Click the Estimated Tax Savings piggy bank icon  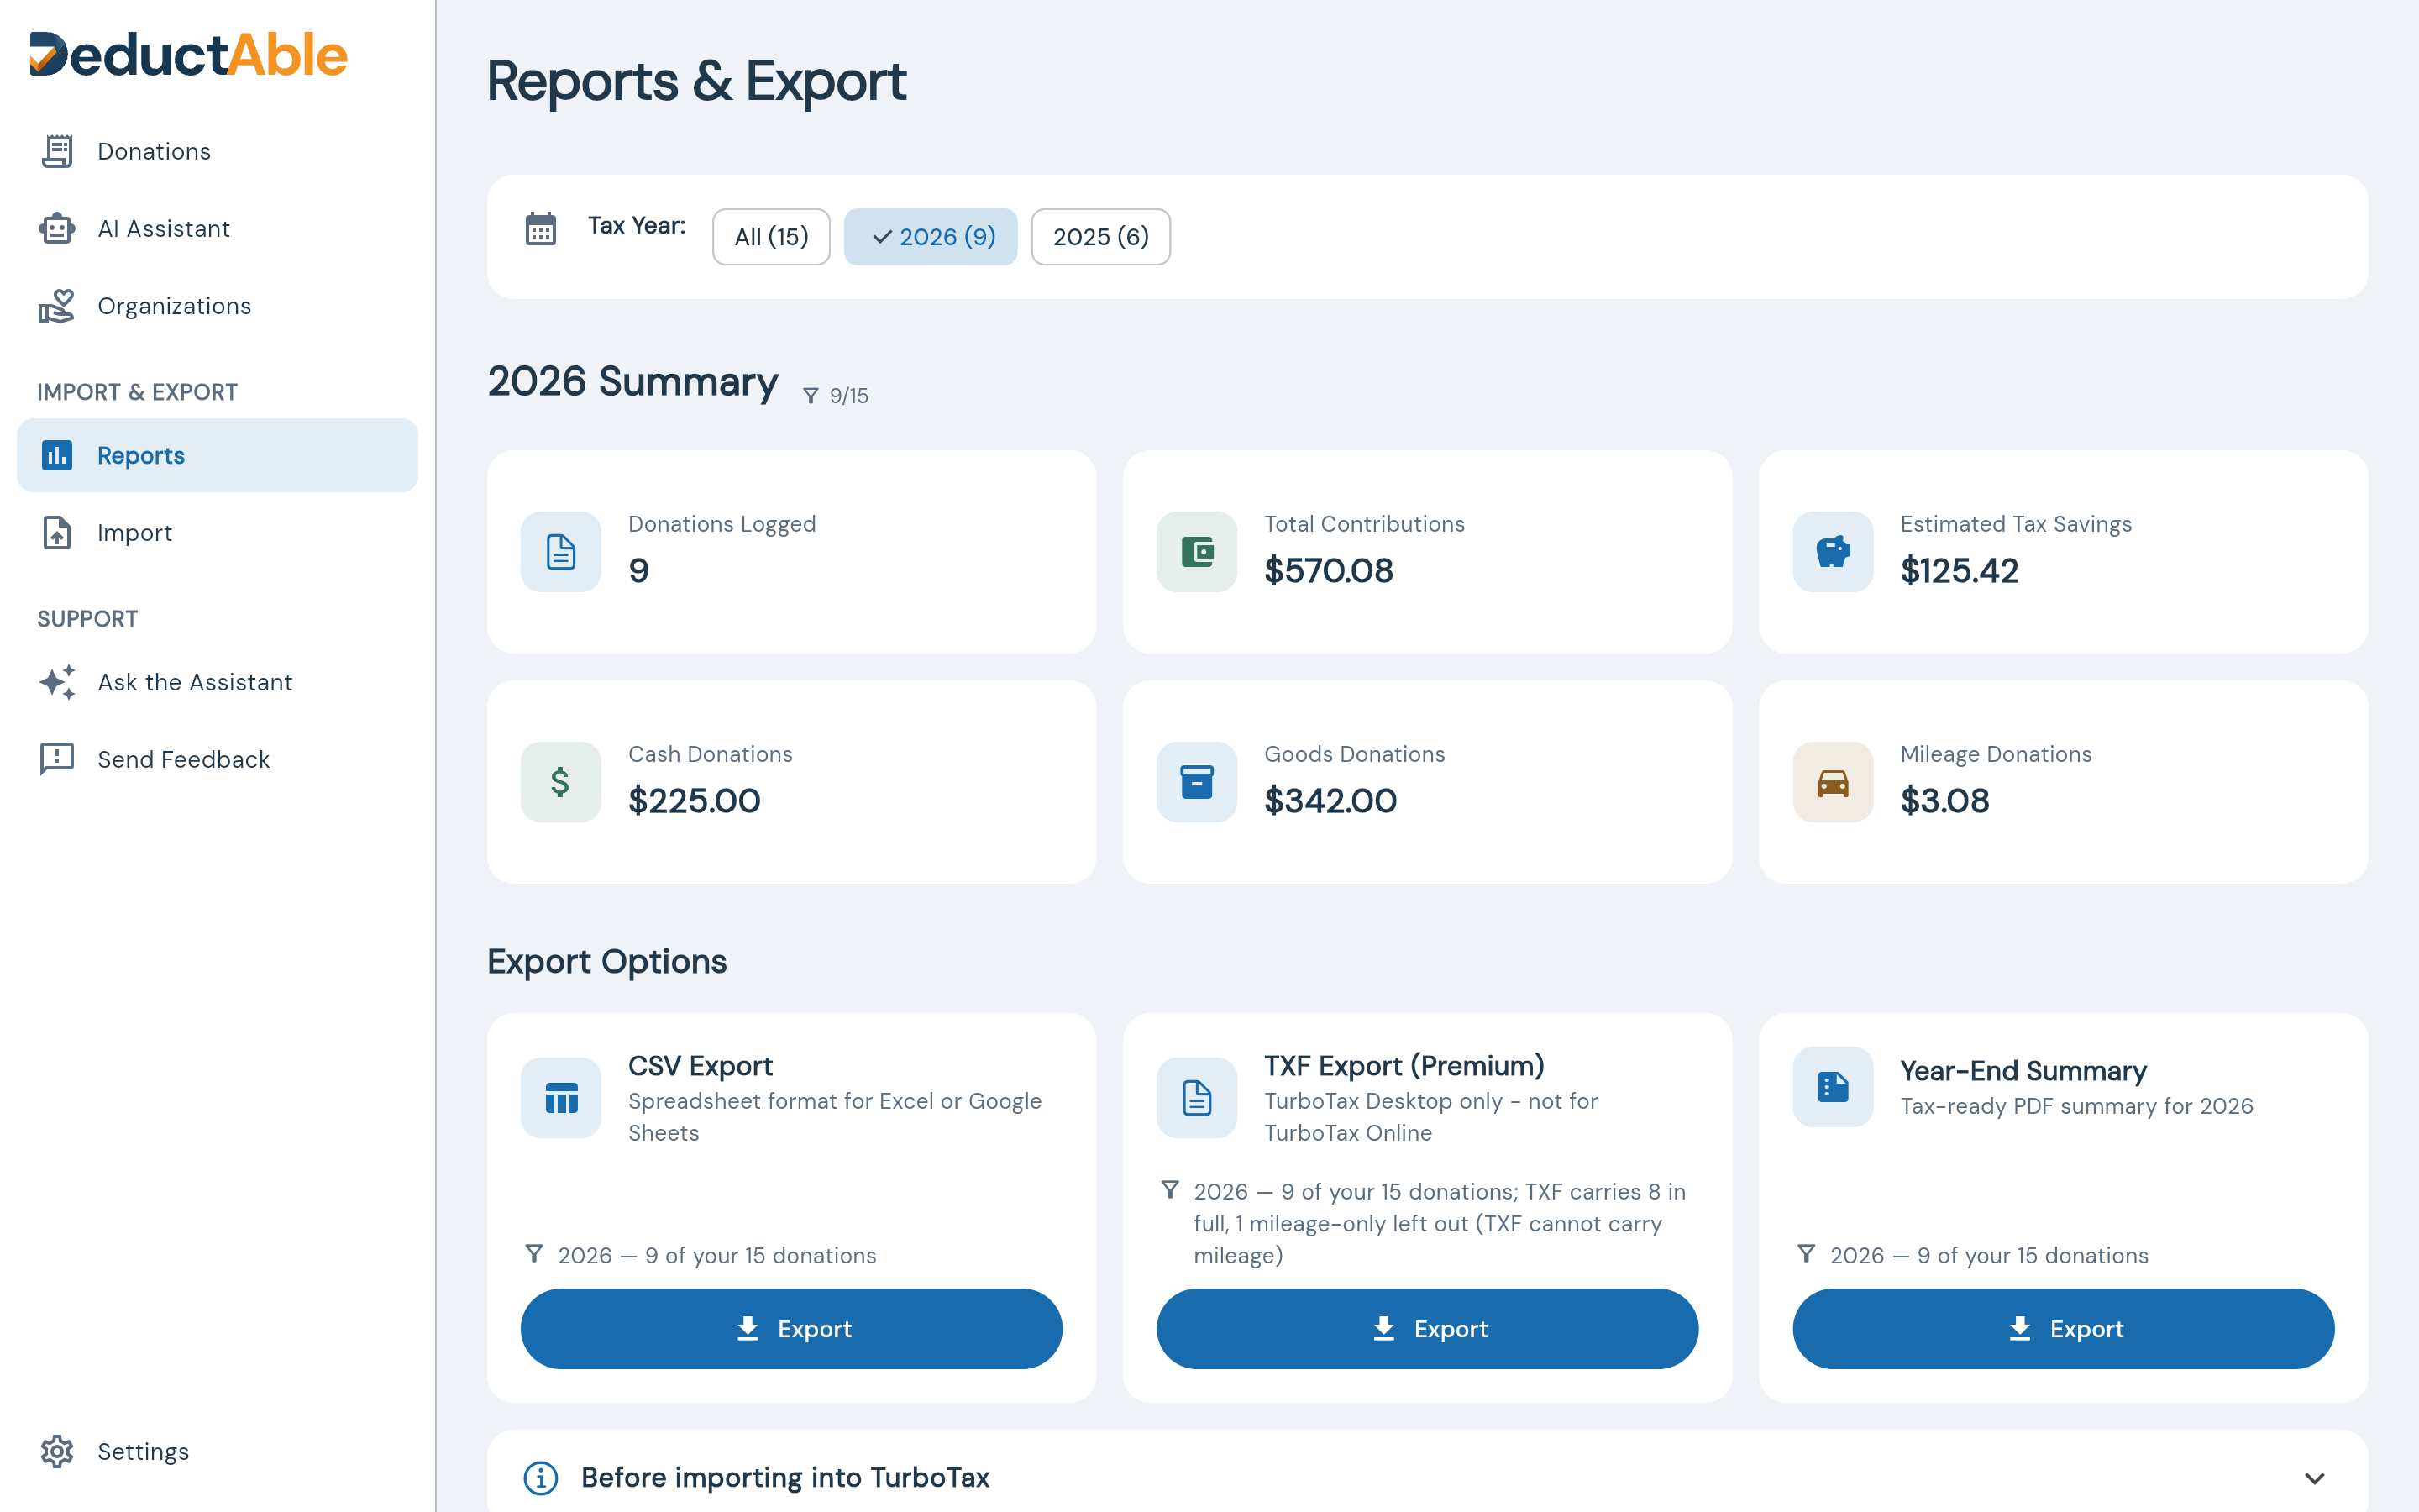coord(1832,552)
